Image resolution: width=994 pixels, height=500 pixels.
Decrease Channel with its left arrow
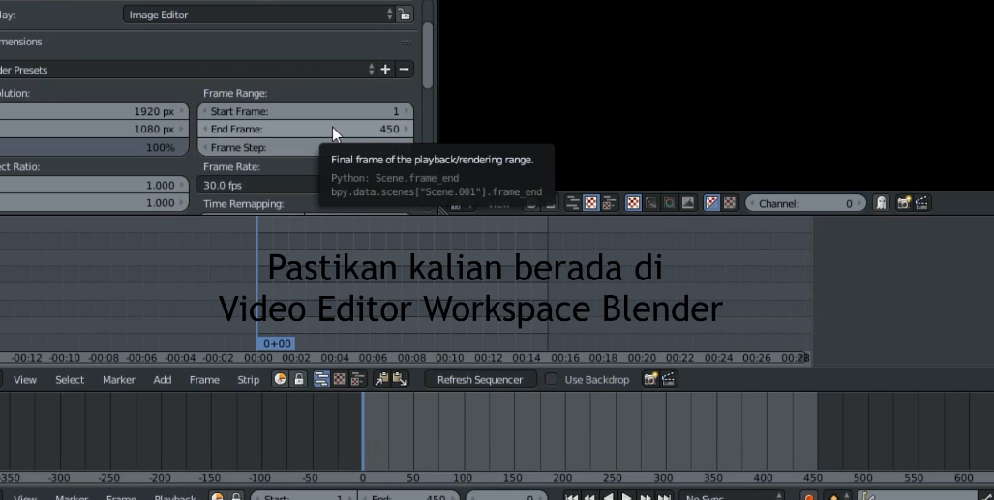pos(752,203)
